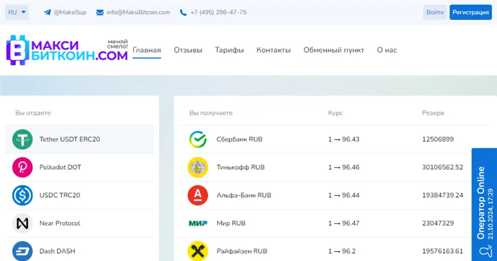Open the Отзывы menu item

pos(188,50)
